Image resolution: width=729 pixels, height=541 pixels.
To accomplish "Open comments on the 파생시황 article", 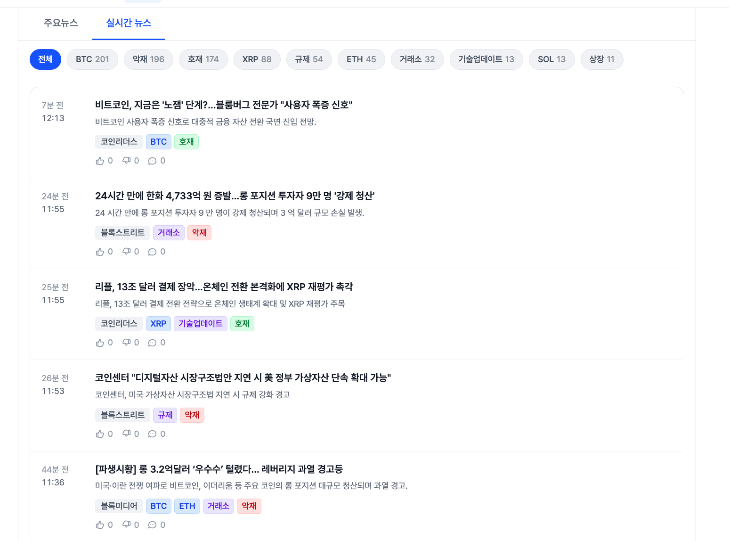I will [x=152, y=525].
